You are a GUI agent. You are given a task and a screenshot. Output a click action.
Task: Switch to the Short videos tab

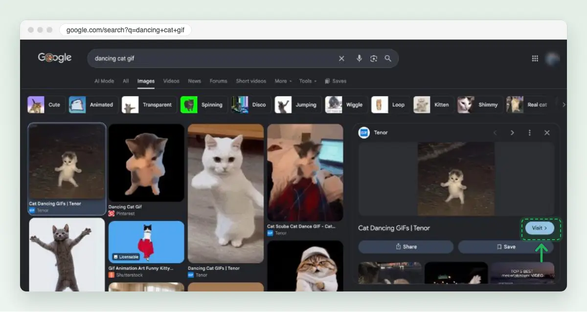(251, 81)
